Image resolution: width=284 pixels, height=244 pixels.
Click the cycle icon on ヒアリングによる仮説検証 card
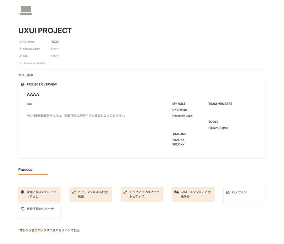pyautogui.click(x=74, y=192)
